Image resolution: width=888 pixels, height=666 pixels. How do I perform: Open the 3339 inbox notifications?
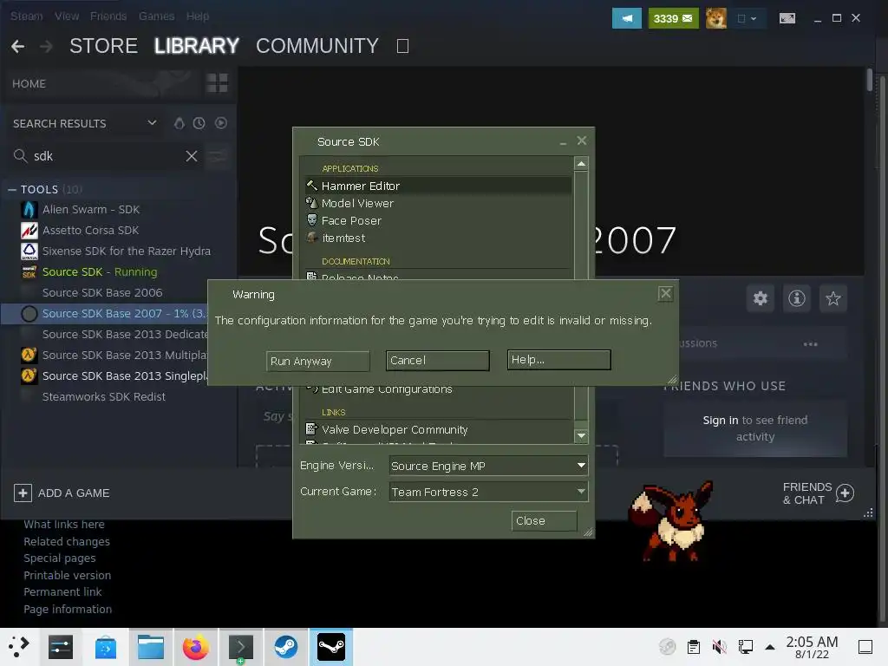673,18
